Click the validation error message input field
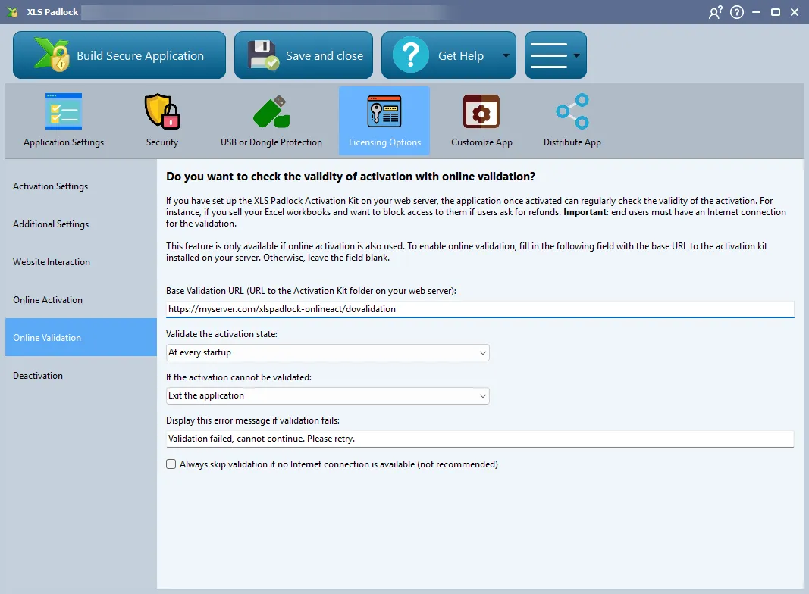809x594 pixels. pyautogui.click(x=480, y=439)
